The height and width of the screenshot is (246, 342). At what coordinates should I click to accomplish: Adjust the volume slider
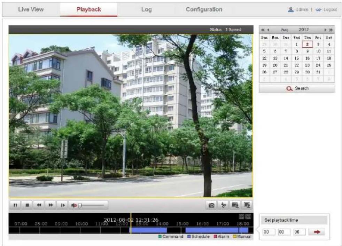point(91,205)
